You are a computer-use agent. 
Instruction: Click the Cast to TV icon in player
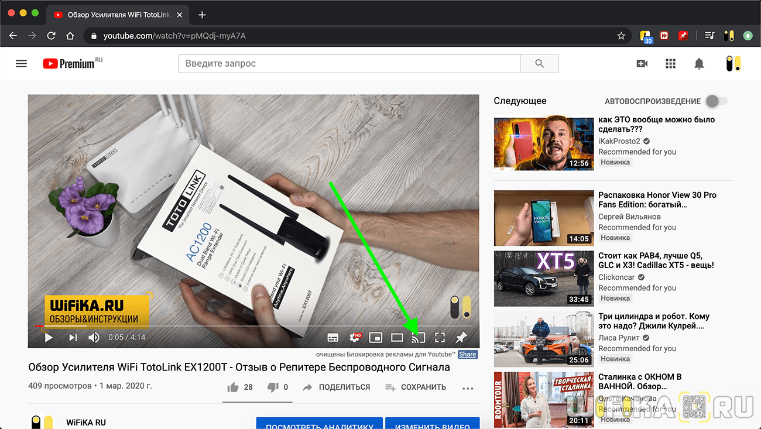point(418,338)
